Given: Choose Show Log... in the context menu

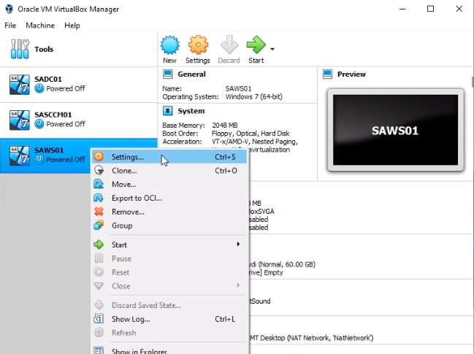Looking at the screenshot, I should point(169,319).
